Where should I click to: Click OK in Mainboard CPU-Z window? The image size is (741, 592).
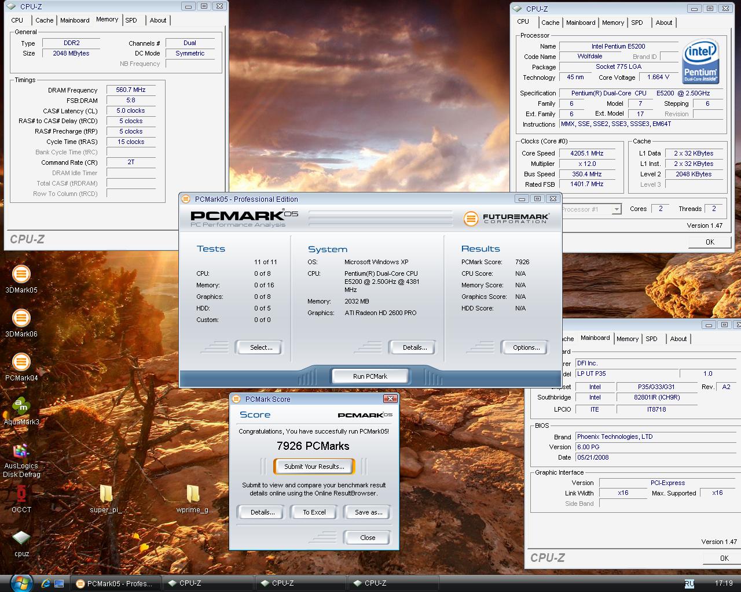point(721,558)
